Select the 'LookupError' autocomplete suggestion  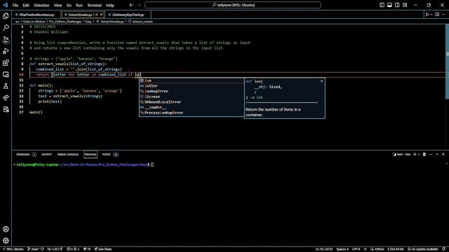coord(192,91)
